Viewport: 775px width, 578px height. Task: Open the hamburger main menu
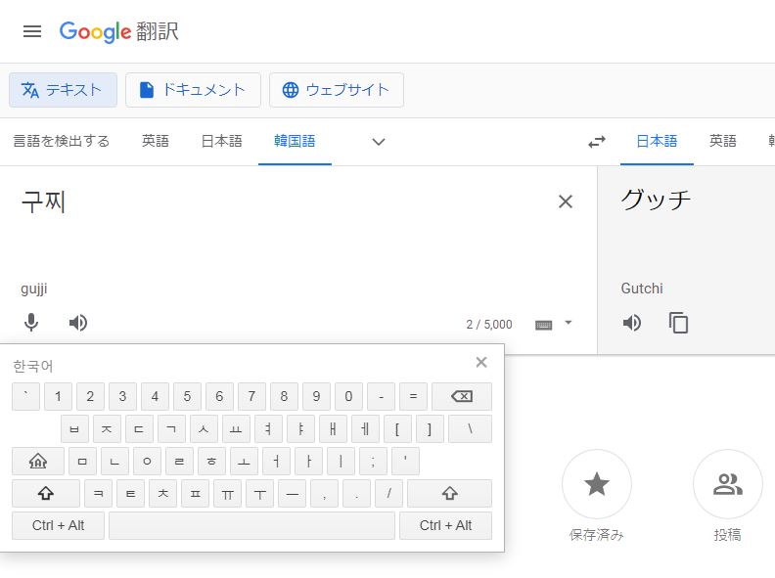click(32, 31)
